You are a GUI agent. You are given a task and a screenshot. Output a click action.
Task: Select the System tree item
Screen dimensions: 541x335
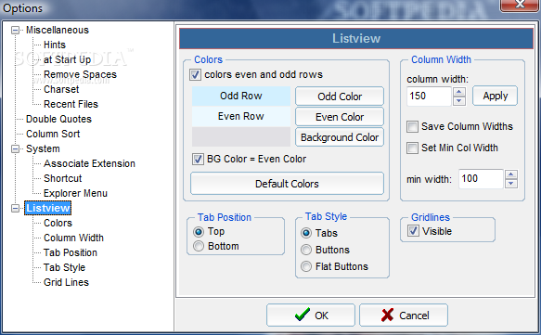click(43, 148)
